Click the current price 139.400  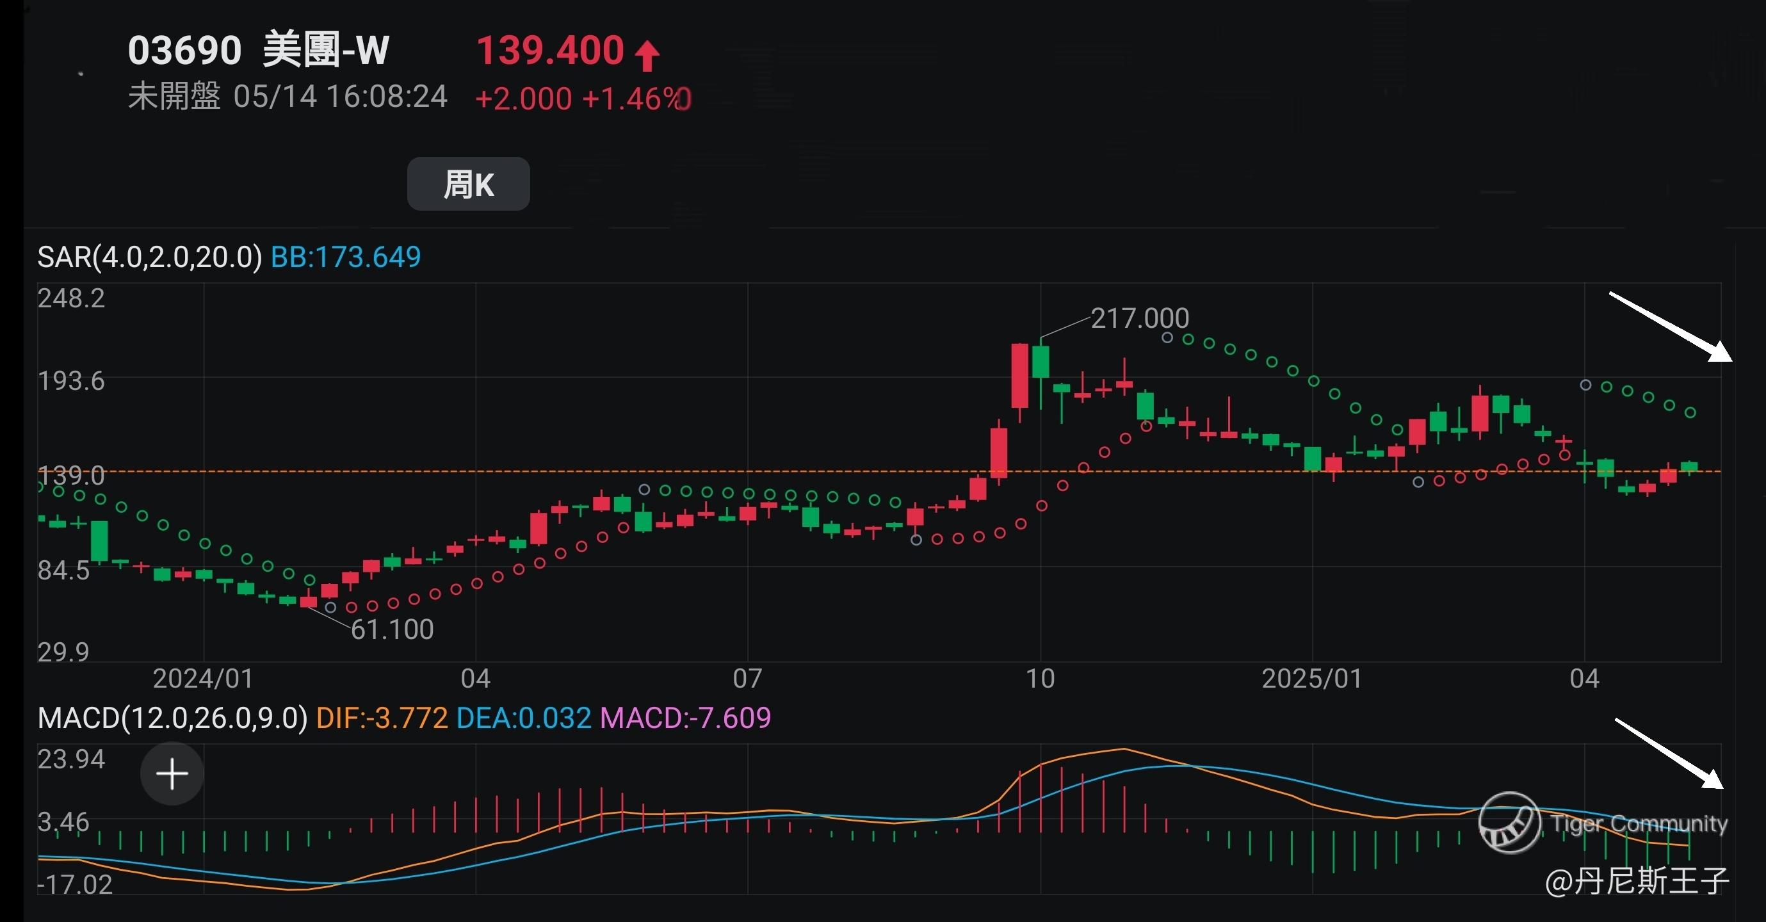click(550, 51)
